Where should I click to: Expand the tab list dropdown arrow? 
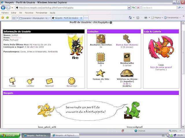(17, 18)
